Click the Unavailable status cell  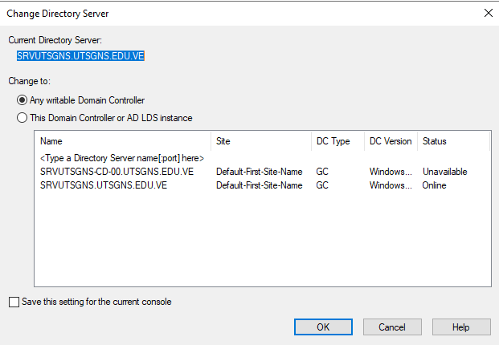tap(445, 172)
